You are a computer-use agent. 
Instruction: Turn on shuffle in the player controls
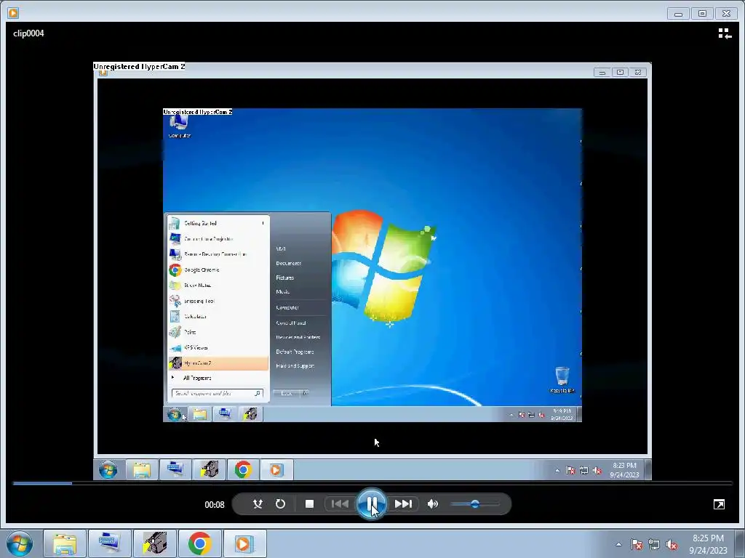pos(258,504)
